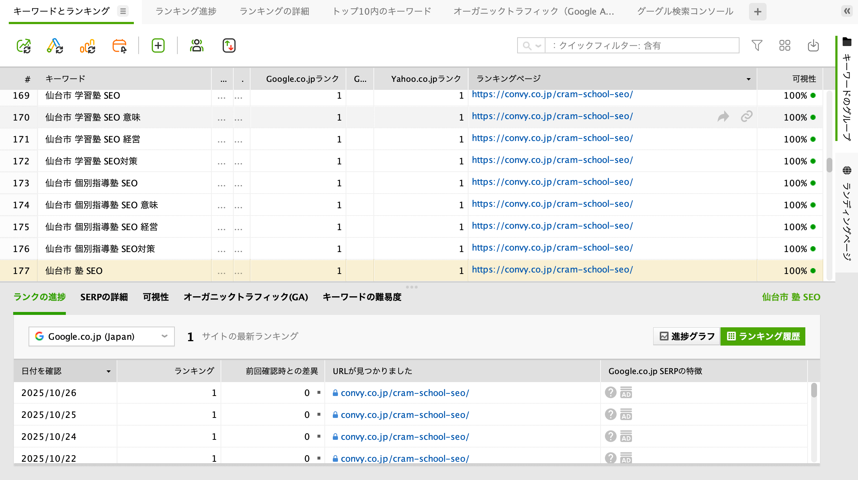Collapse the right sidebar with double chevron
The width and height of the screenshot is (858, 480).
pyautogui.click(x=847, y=11)
